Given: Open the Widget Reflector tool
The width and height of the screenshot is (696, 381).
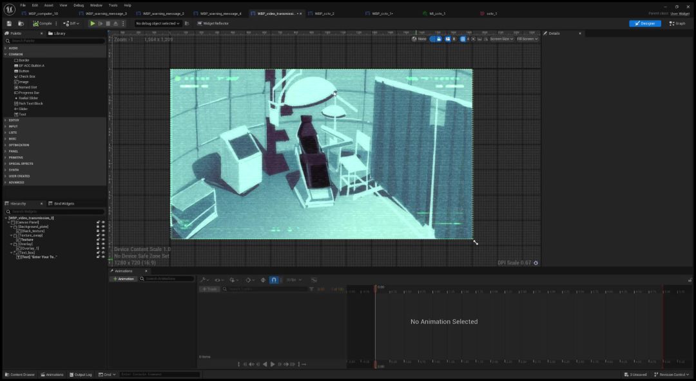Looking at the screenshot, I should [x=213, y=24].
